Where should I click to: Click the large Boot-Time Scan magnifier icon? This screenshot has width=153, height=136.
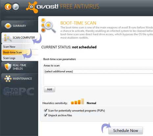pyautogui.click(x=48, y=25)
